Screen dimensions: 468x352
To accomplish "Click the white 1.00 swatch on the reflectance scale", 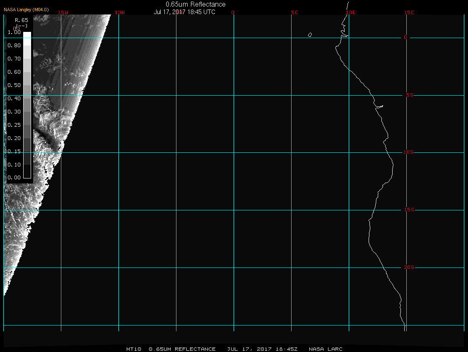I will [x=27, y=35].
